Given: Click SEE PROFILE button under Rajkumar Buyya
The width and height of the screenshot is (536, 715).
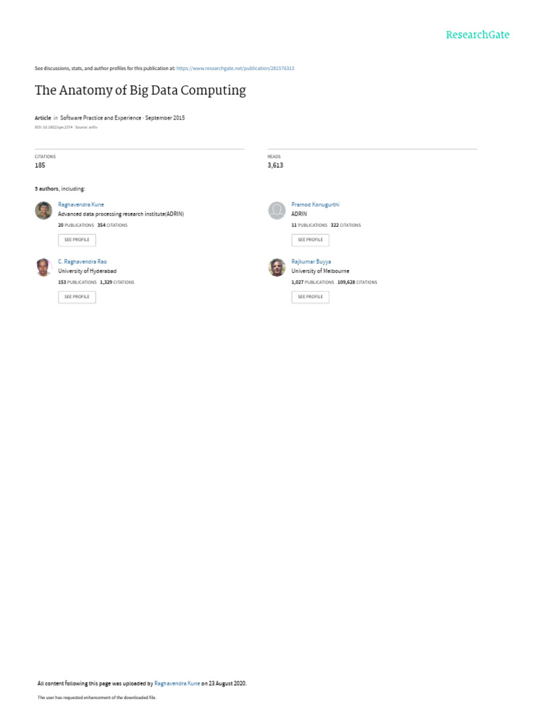Looking at the screenshot, I should coord(311,297).
